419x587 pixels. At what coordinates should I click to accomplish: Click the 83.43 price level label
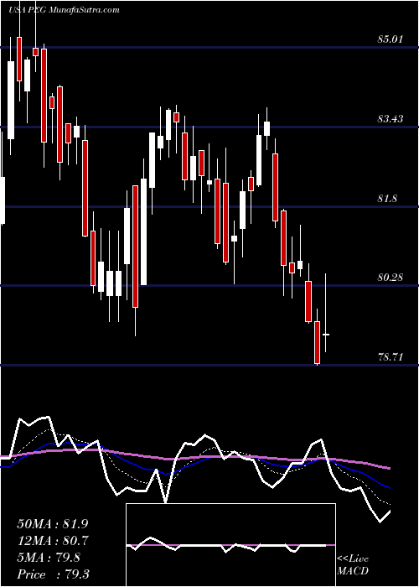391,119
